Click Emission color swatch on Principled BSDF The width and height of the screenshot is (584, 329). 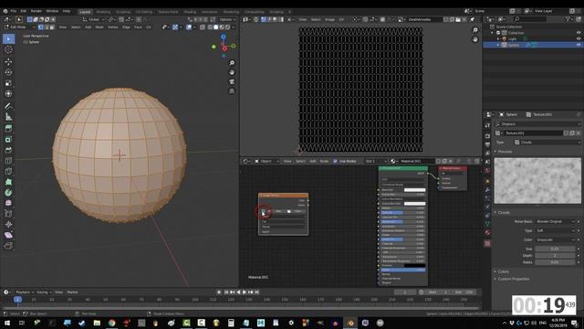click(414, 265)
